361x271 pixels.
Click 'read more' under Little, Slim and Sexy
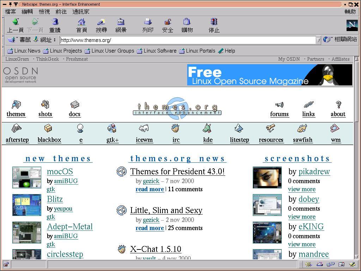point(149,228)
